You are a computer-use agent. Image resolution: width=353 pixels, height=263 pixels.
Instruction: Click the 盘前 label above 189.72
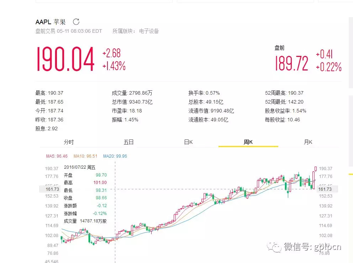tap(279, 48)
